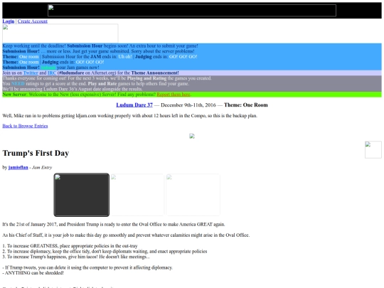
Task: Open the Ludum Dare 37 heading link
Action: click(x=134, y=105)
